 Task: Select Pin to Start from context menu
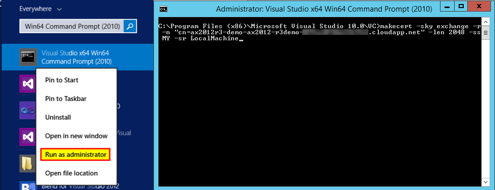tap(62, 80)
